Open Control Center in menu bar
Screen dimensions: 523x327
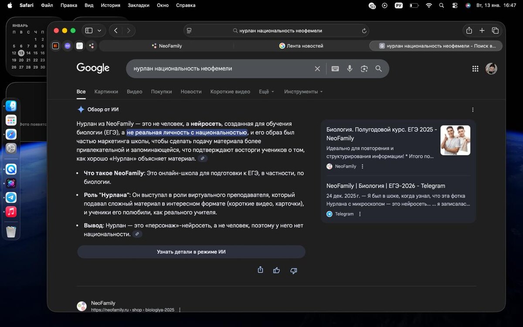454,5
